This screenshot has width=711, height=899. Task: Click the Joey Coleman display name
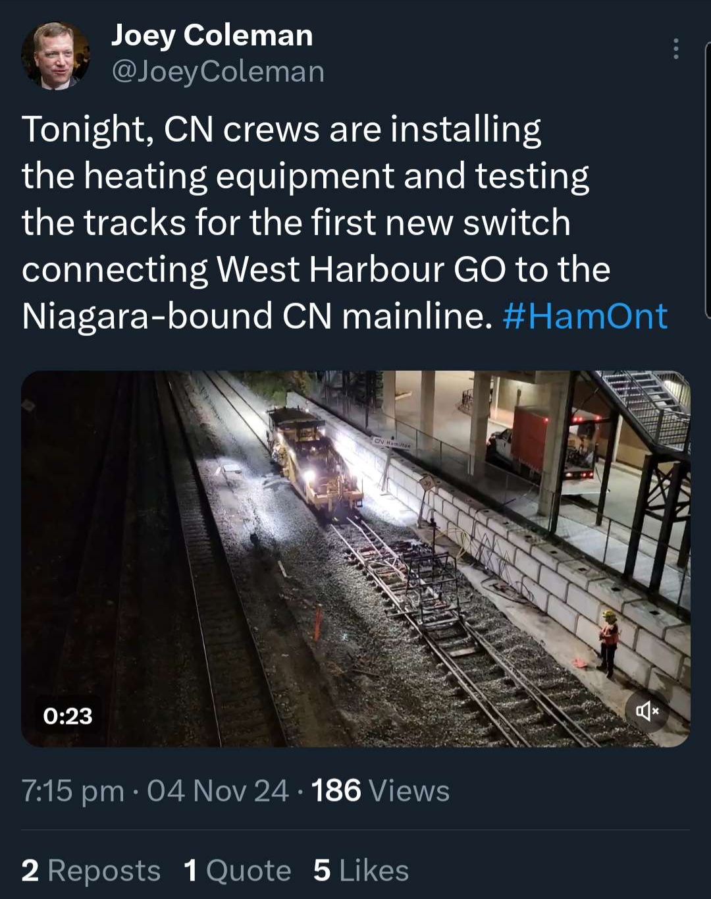click(x=212, y=36)
